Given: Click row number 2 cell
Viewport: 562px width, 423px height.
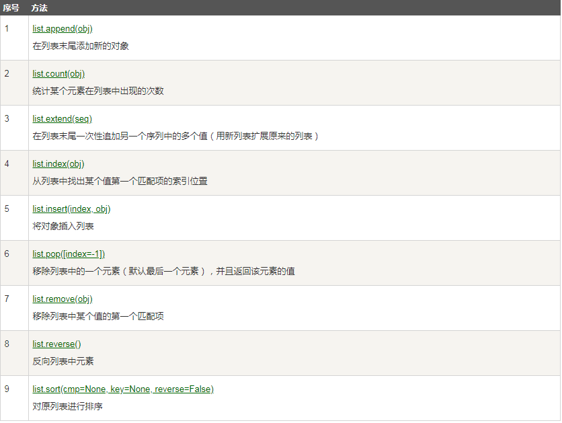Looking at the screenshot, I should coord(14,83).
